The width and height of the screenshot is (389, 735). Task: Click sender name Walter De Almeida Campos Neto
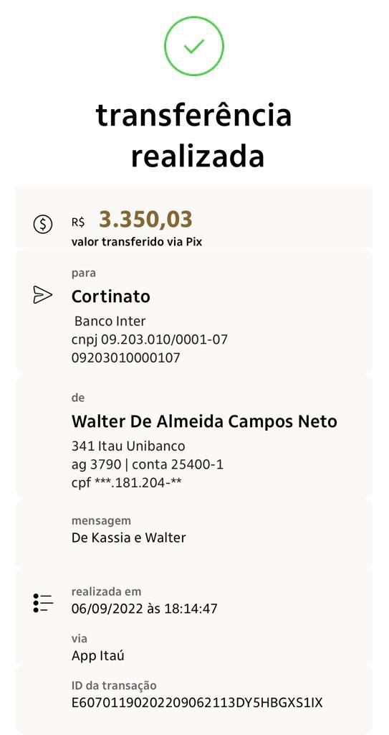(204, 421)
